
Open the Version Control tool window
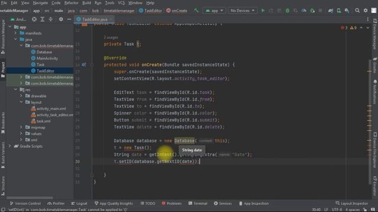[x=25, y=203]
